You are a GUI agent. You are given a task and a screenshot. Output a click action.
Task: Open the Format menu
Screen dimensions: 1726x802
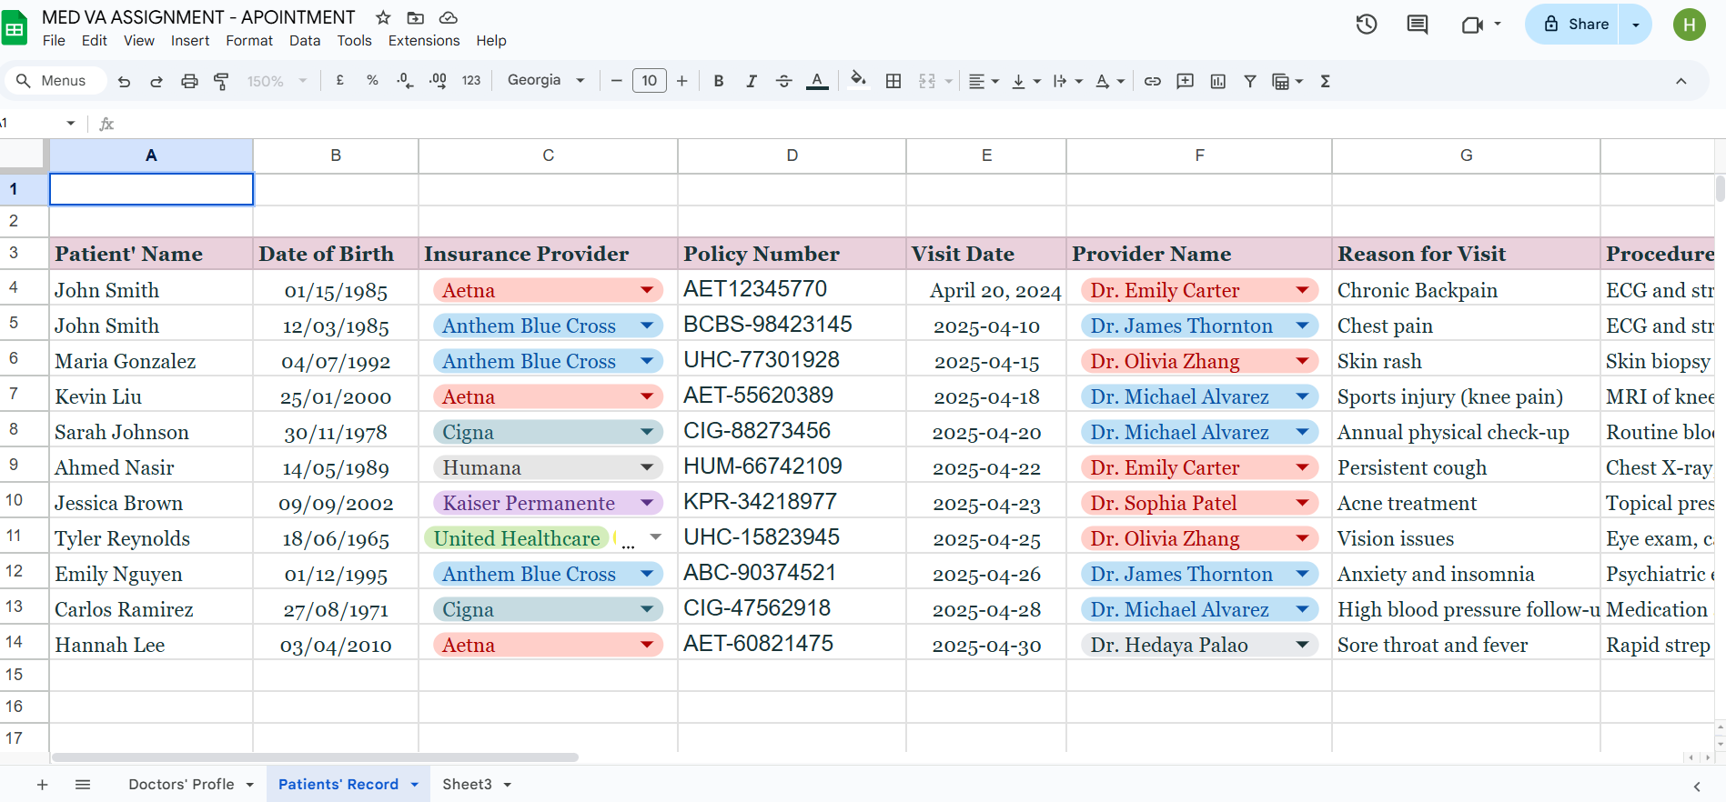pyautogui.click(x=249, y=41)
